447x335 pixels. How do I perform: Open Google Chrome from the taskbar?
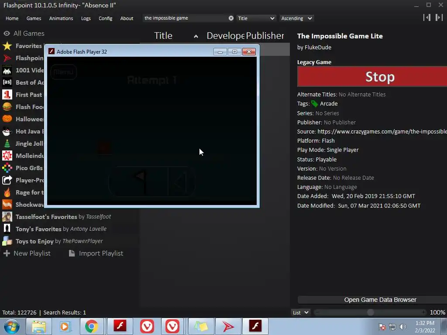coord(91,326)
